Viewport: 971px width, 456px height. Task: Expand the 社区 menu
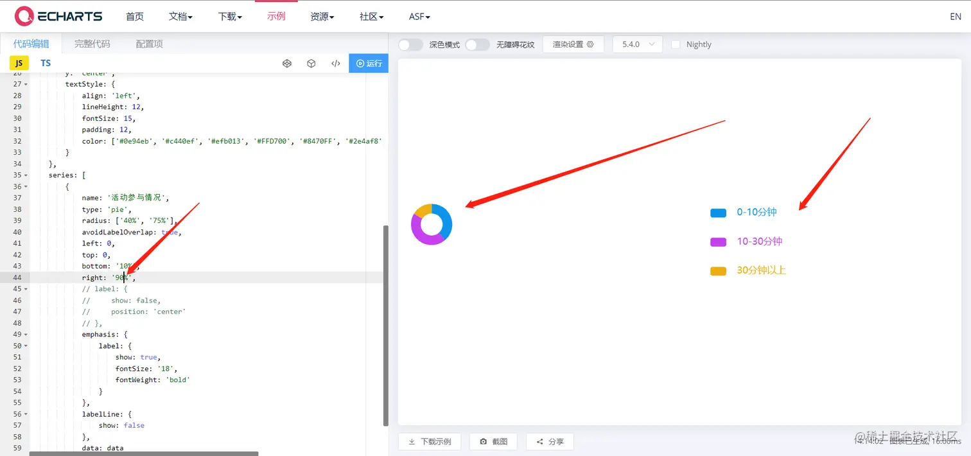pyautogui.click(x=371, y=17)
